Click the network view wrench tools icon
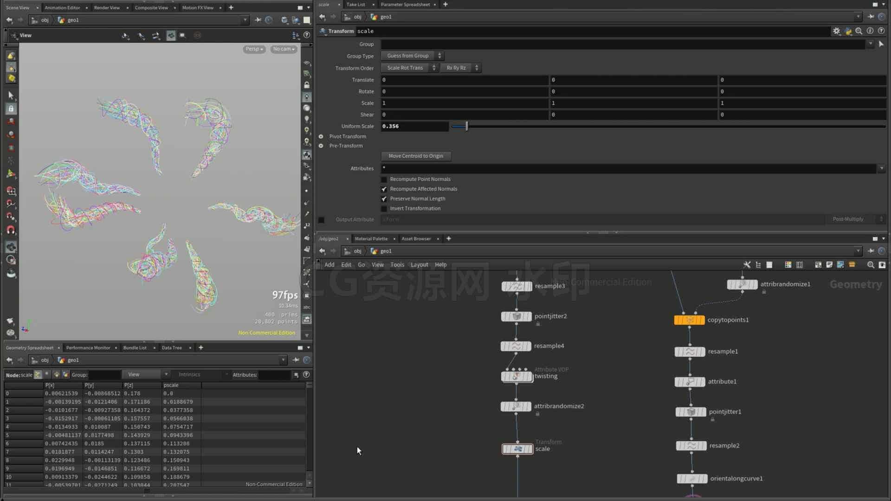This screenshot has width=891, height=501. (x=747, y=265)
